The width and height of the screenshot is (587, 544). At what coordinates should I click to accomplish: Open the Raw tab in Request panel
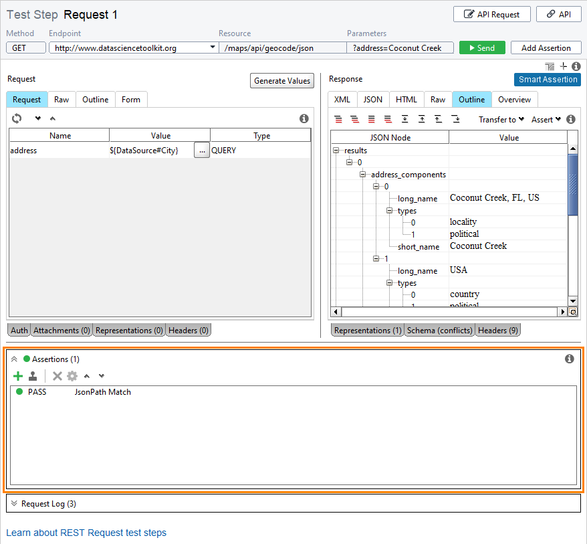coord(62,100)
